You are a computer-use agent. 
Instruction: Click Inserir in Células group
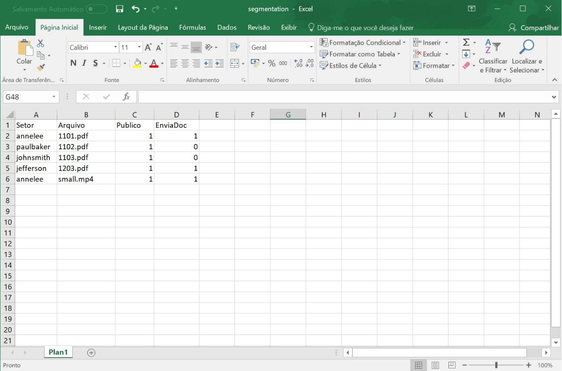430,43
